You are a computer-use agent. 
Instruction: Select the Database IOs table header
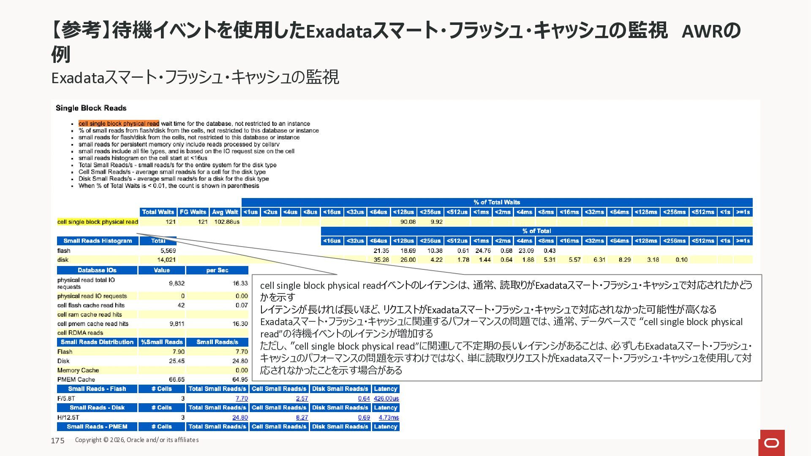coord(97,270)
